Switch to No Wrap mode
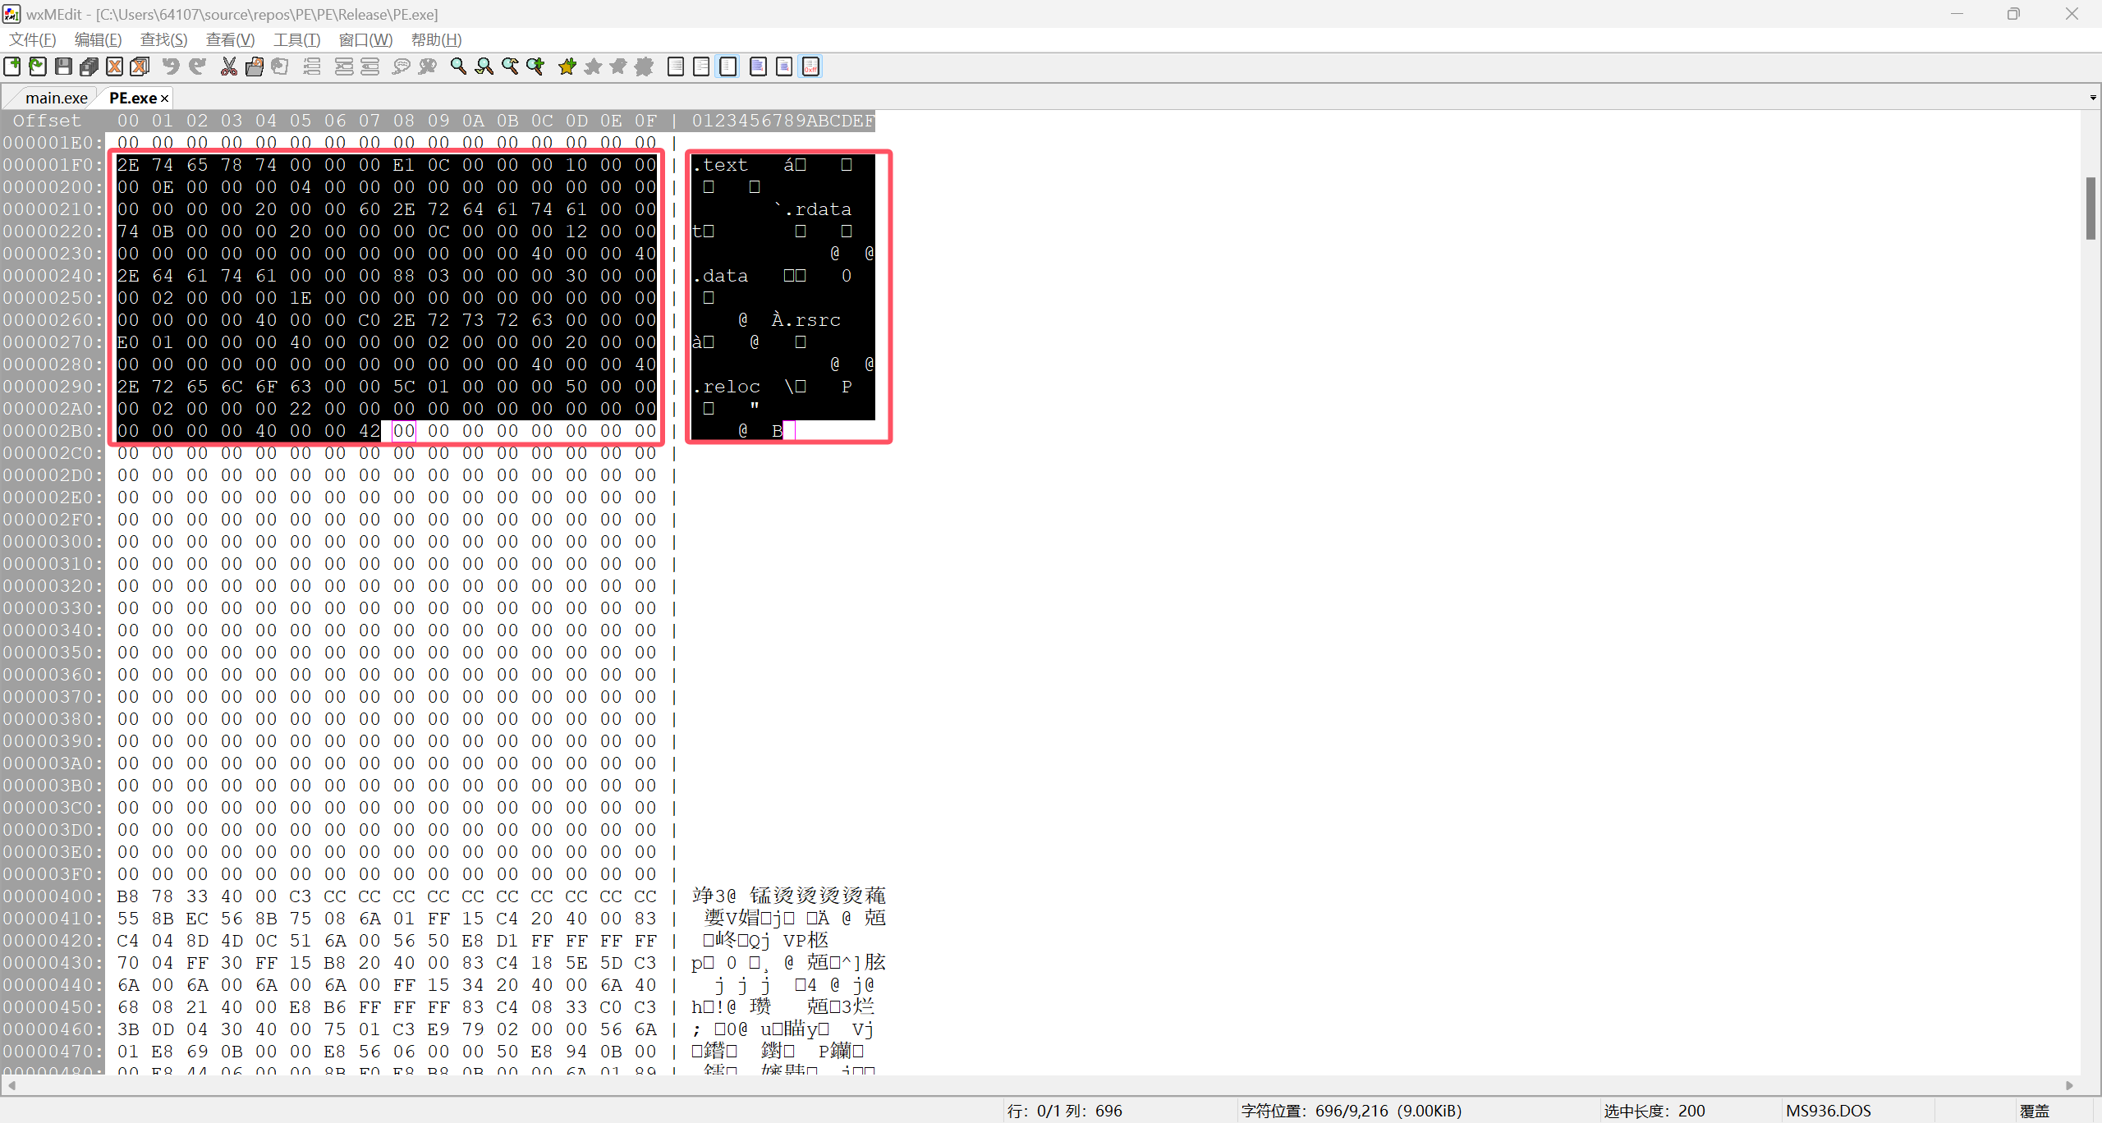Screen dimensions: 2102x1123 pos(676,66)
